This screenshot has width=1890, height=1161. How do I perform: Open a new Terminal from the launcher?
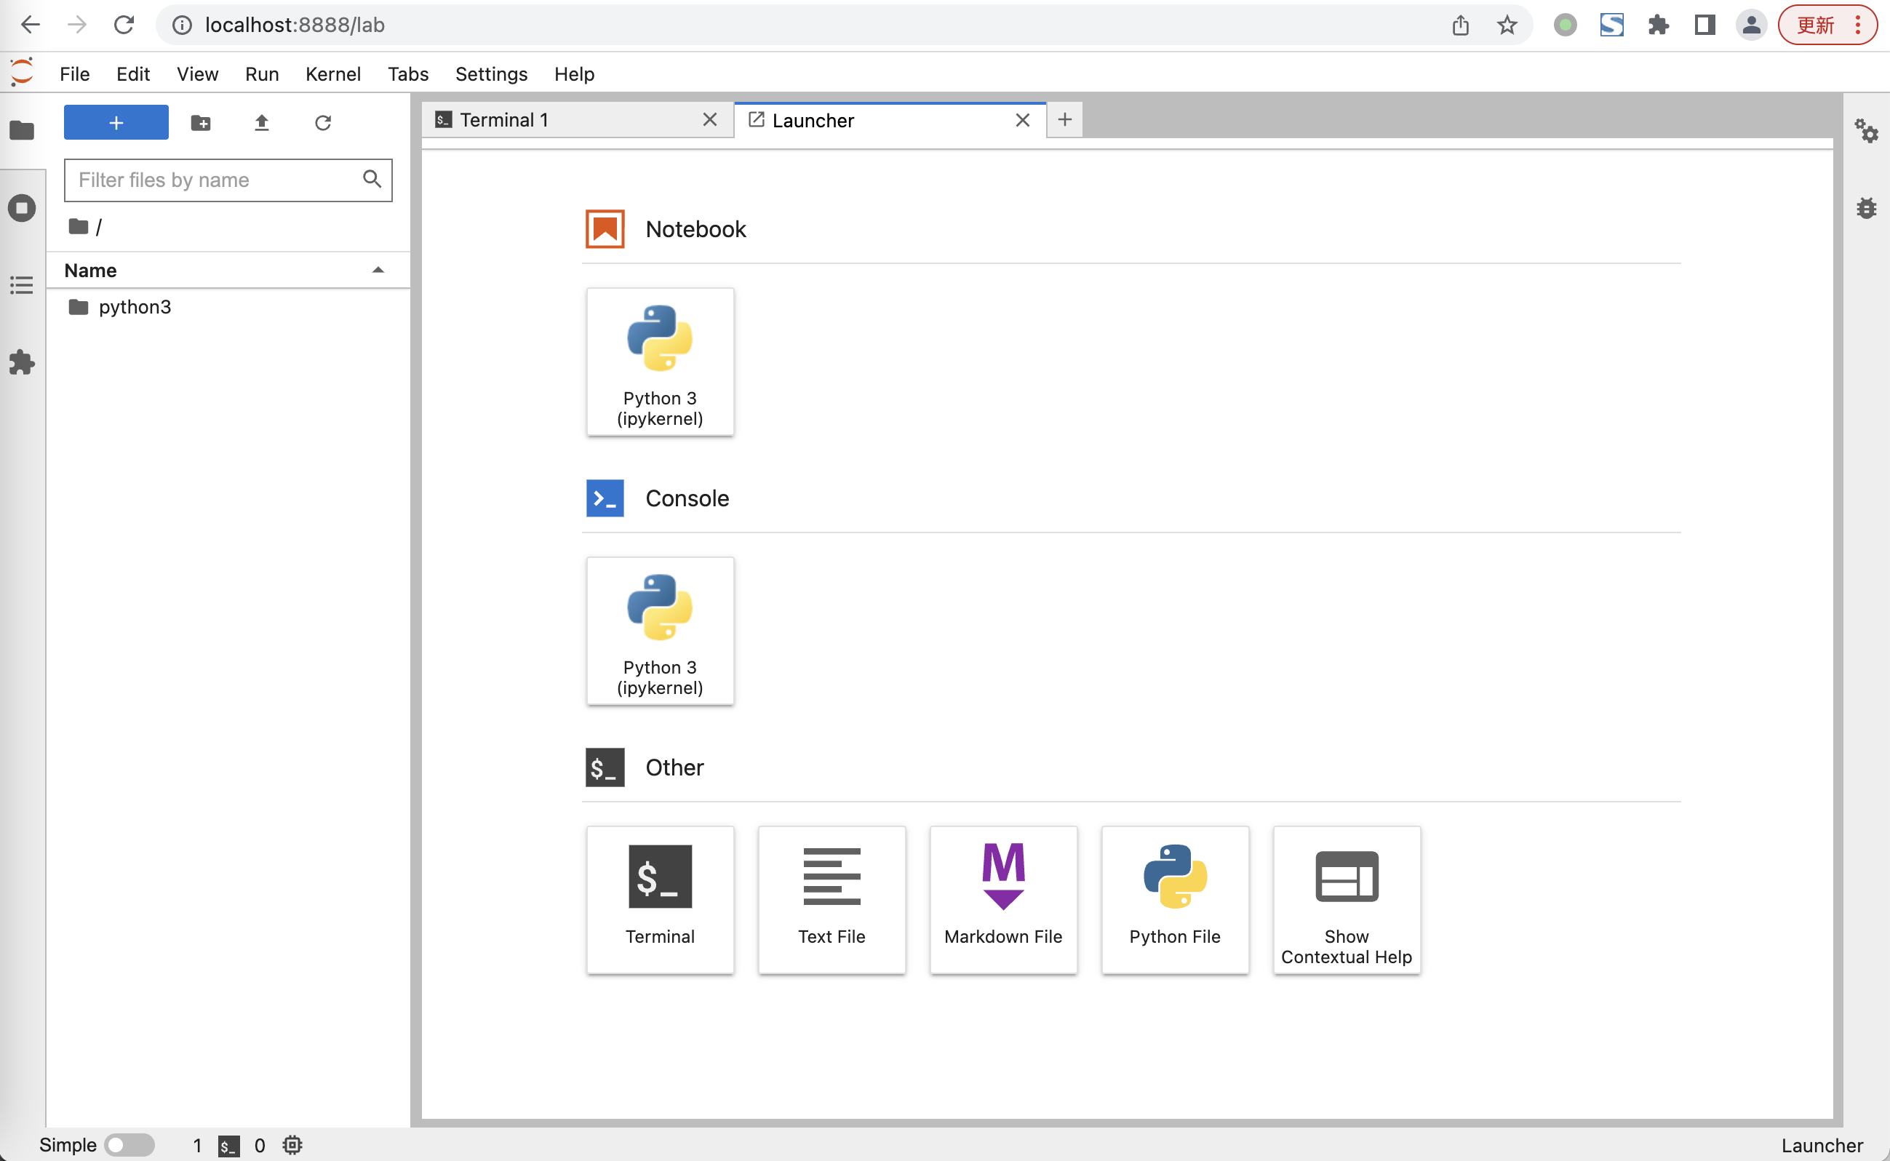(659, 900)
